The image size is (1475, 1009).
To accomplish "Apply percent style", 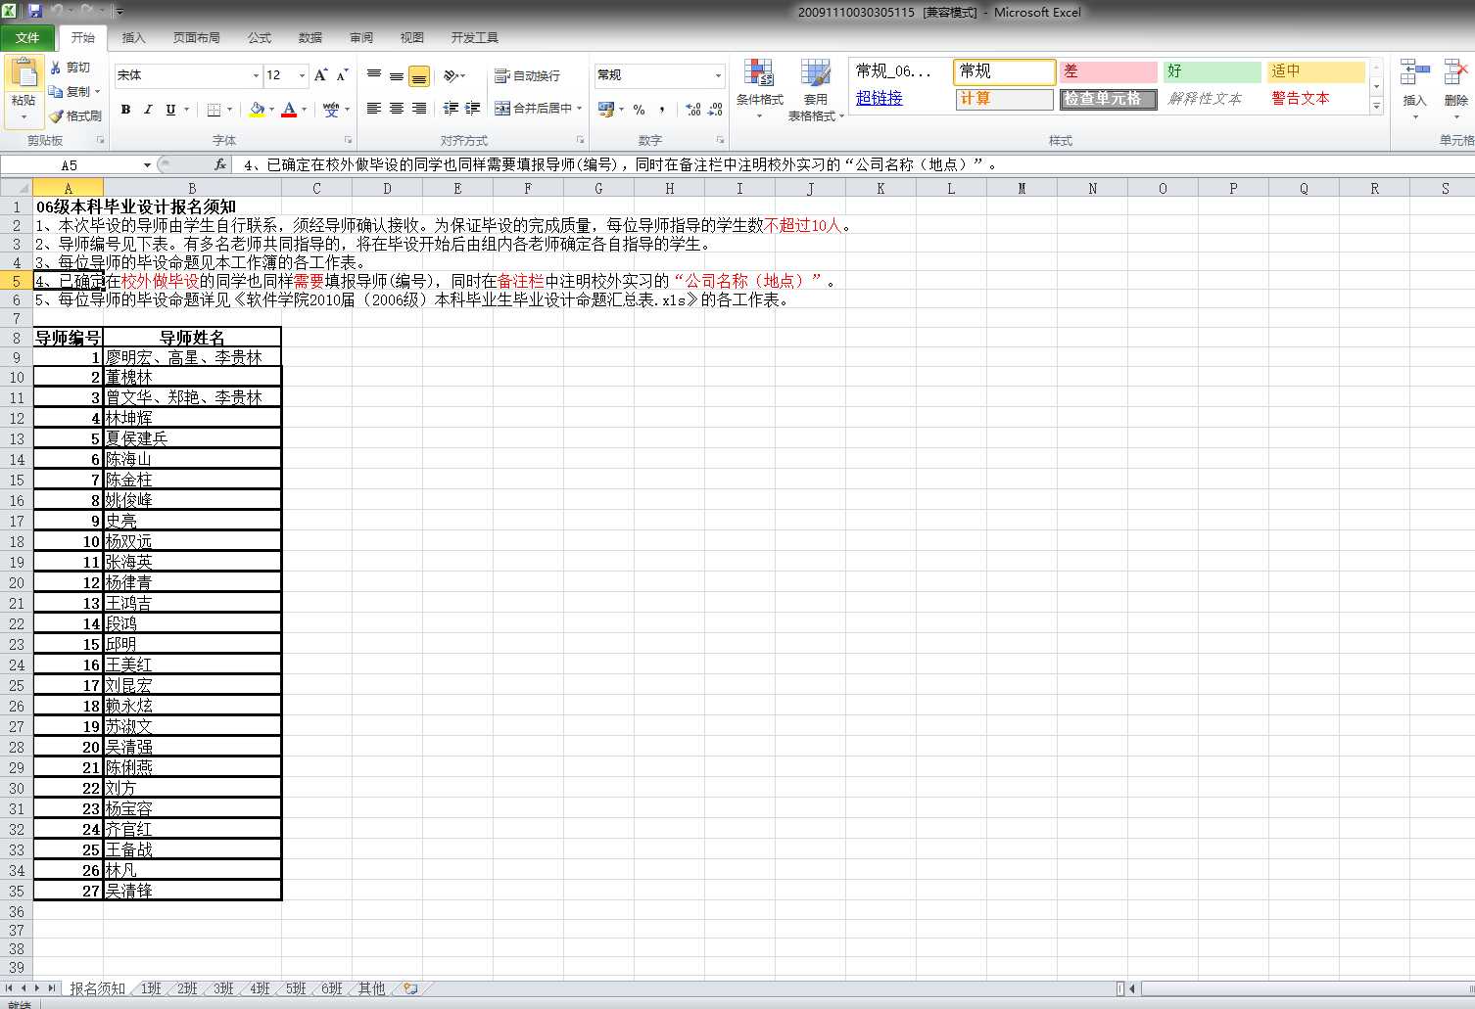I will (640, 109).
